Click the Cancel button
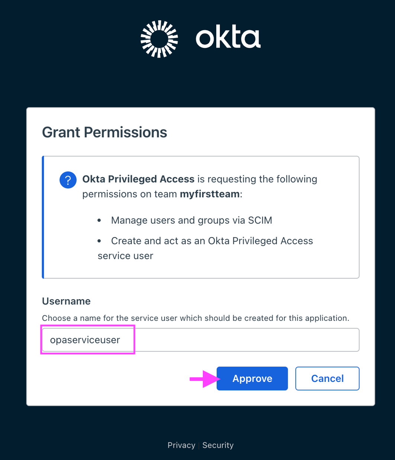 click(x=327, y=378)
